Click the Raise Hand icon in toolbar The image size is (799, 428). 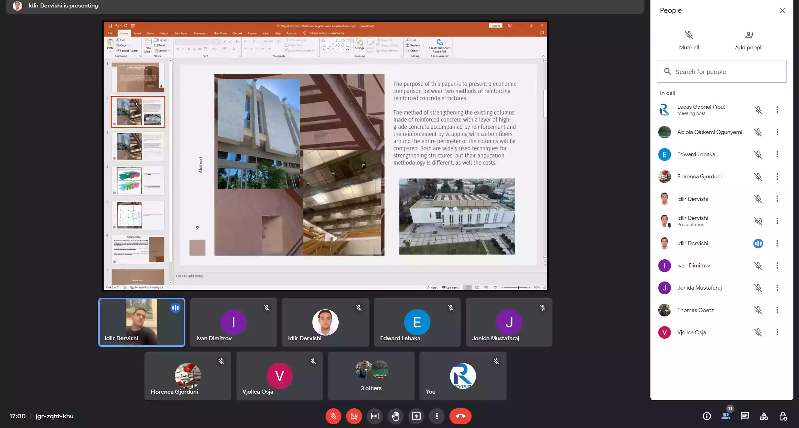[395, 416]
